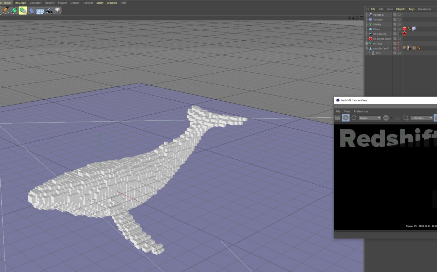The width and height of the screenshot is (437, 272).
Task: Click the orange dots tag on polySurface7
Action: pos(419,48)
